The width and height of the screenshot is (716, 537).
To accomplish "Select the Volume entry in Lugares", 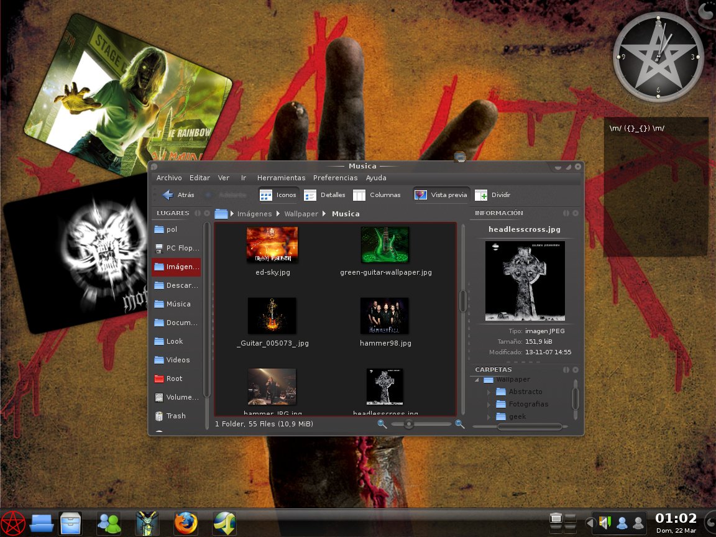I will 177,397.
